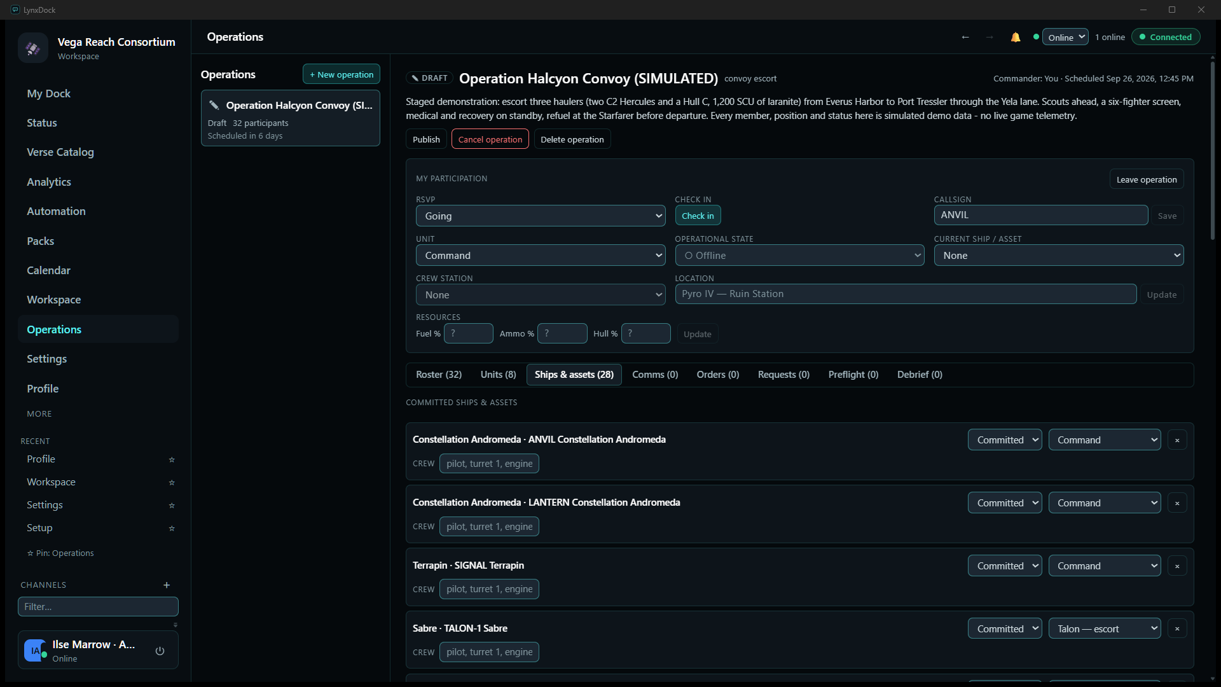Screen dimensions: 1221x687
Task: Click the Location Pyro IV field
Action: tap(906, 294)
